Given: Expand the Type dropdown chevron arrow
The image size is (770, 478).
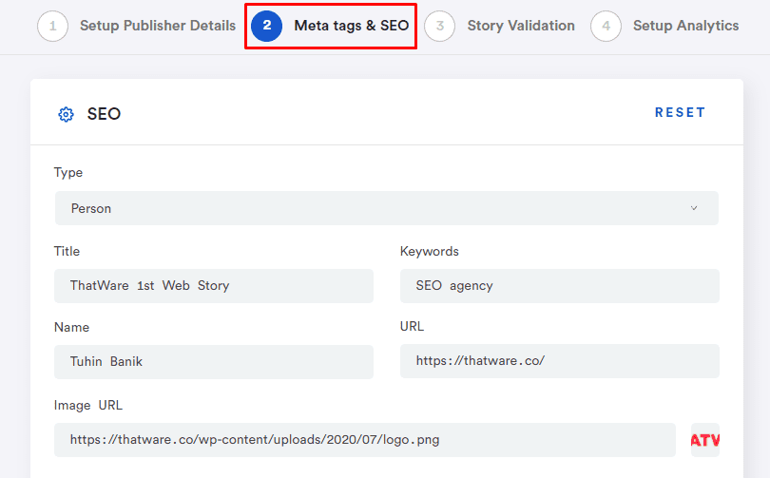Looking at the screenshot, I should coord(694,208).
